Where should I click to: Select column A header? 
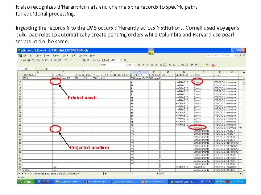click(37, 72)
